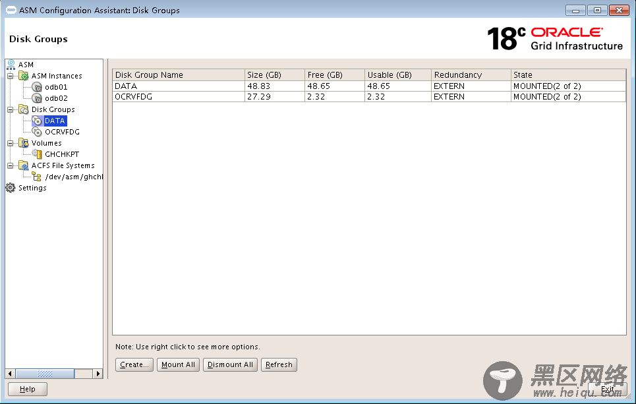
Task: Click EXTERN redundancy in DATA row
Action: click(x=471, y=86)
